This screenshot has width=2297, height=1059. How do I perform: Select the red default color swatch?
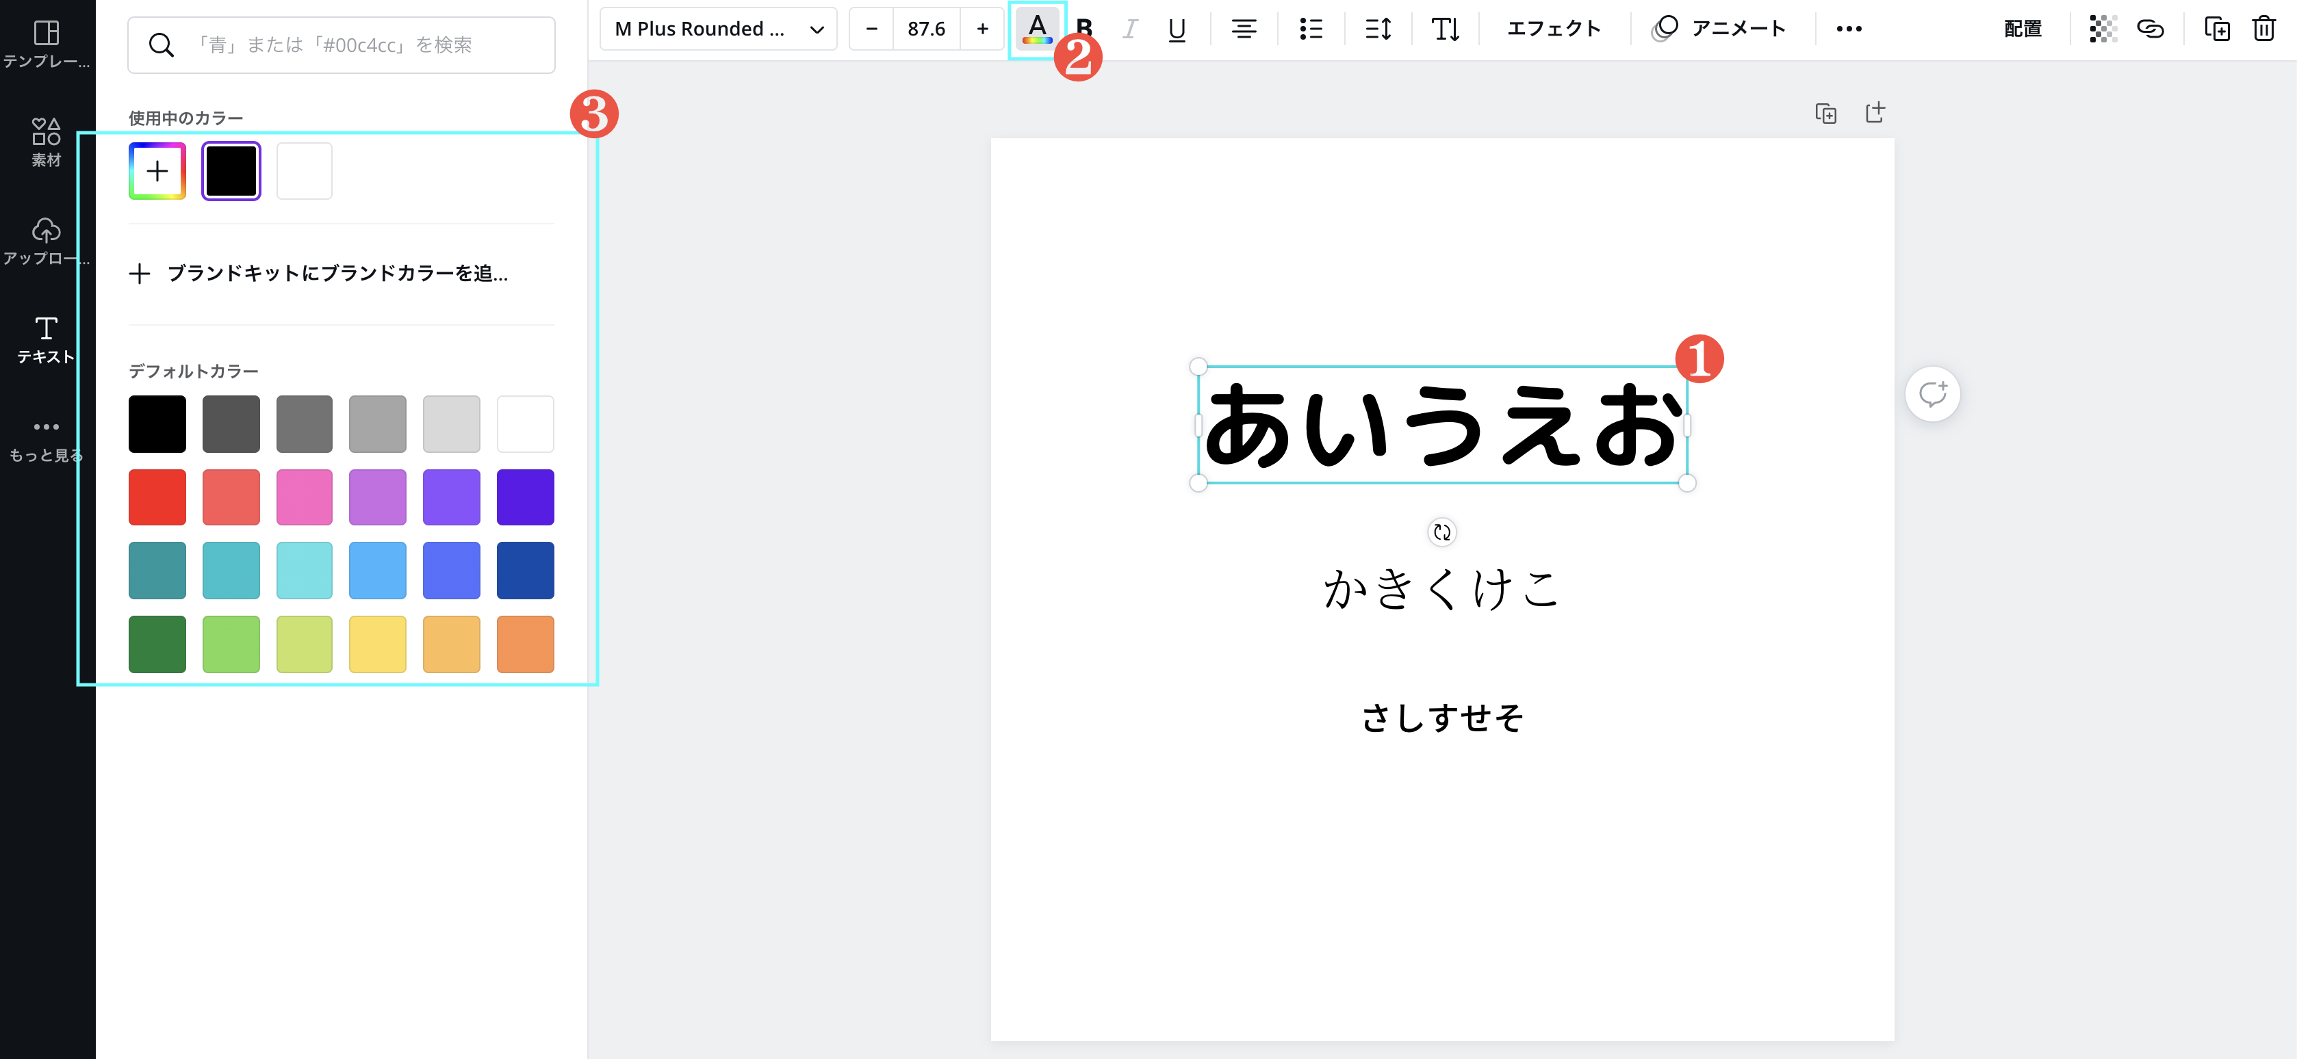[157, 497]
